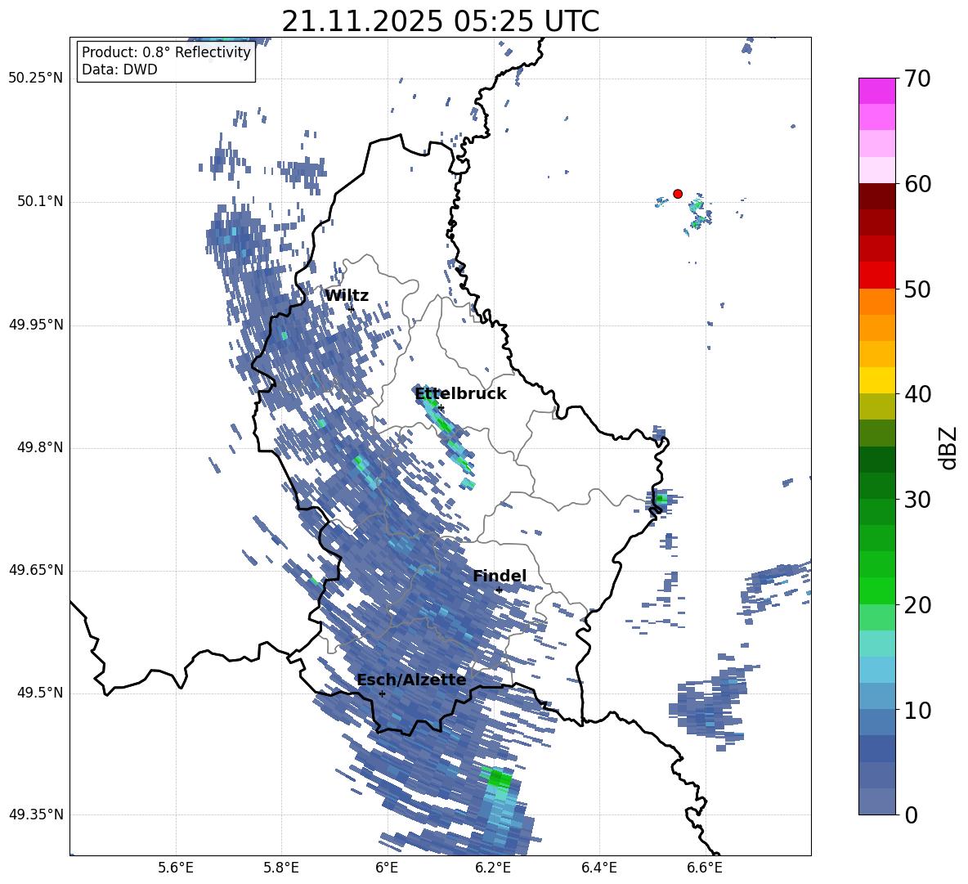Click the Wiltz location cross marker
This screenshot has height=884, width=968.
pyautogui.click(x=352, y=308)
